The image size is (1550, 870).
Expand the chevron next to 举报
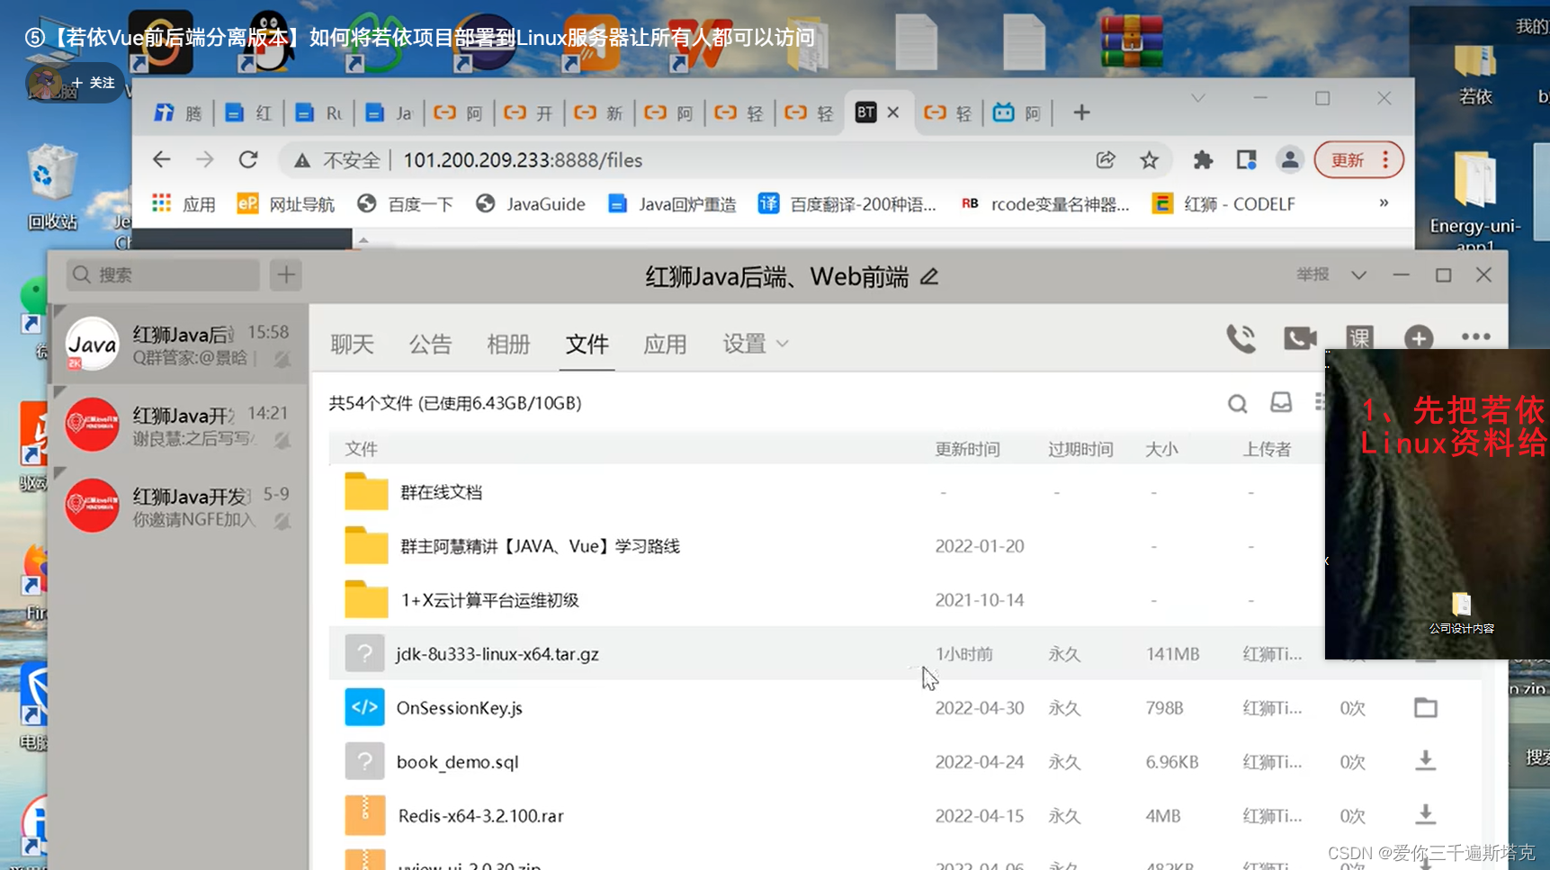tap(1359, 275)
